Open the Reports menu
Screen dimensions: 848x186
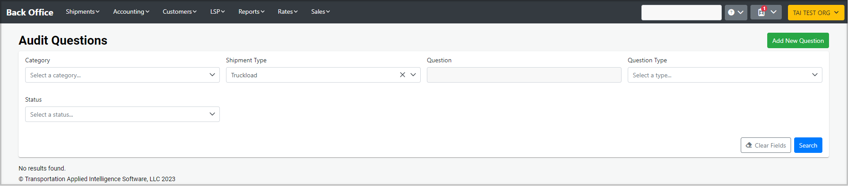point(251,11)
